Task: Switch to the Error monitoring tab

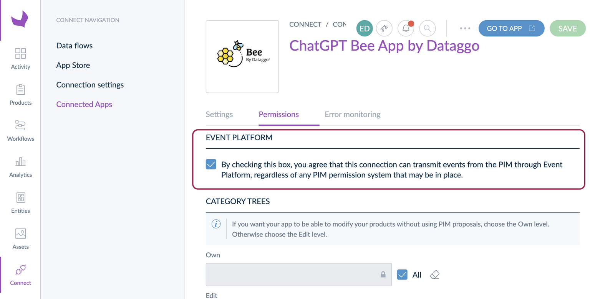Action: 353,114
